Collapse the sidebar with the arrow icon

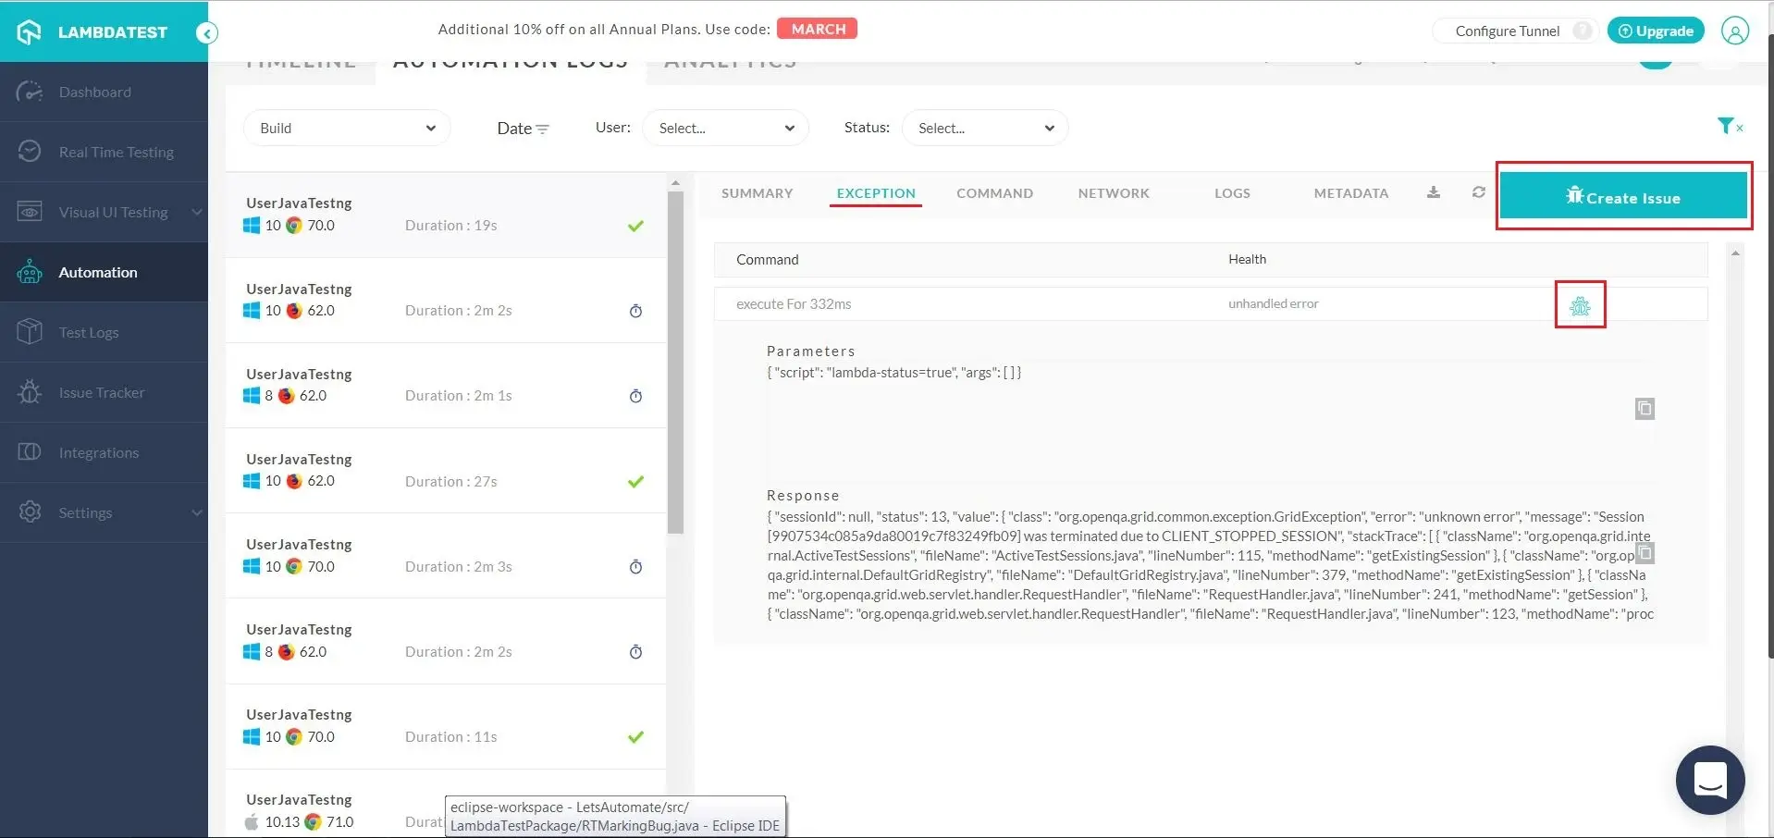tap(207, 33)
